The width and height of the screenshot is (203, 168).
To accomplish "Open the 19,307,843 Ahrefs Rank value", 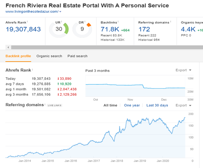I will [23, 29].
